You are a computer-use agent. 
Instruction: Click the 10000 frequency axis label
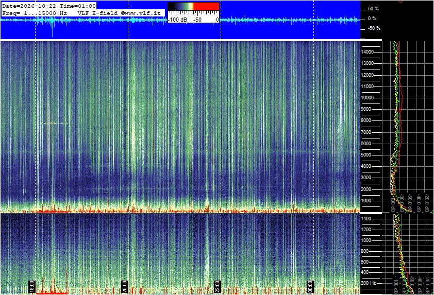(368, 98)
